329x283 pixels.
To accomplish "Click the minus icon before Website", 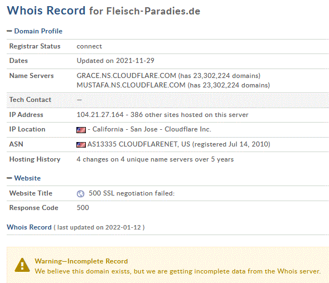I will (x=9, y=178).
